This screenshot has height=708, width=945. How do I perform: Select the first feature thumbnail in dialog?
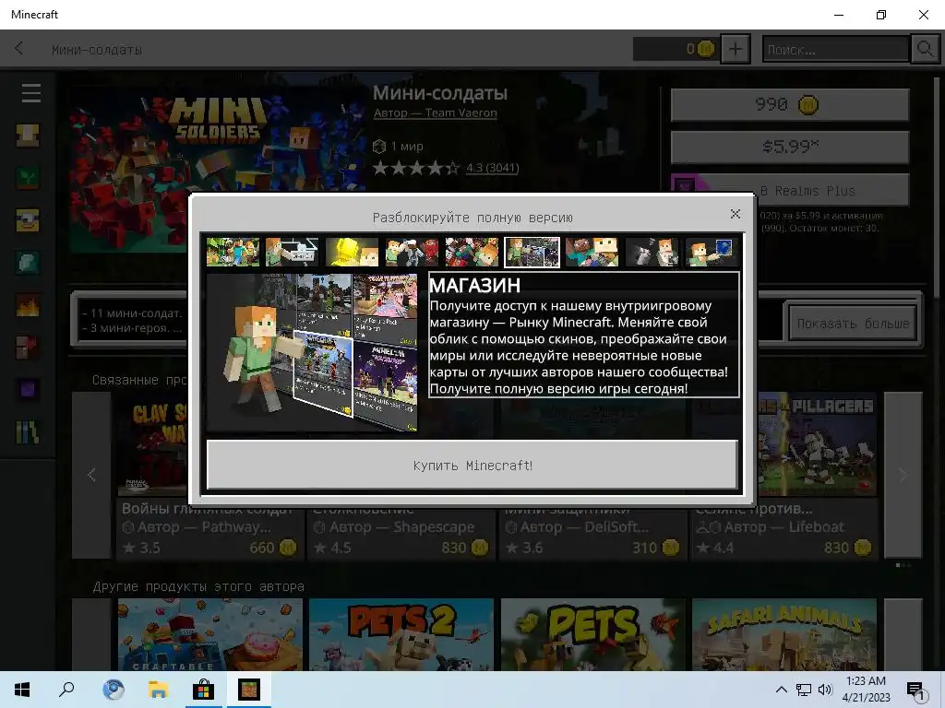click(x=233, y=252)
